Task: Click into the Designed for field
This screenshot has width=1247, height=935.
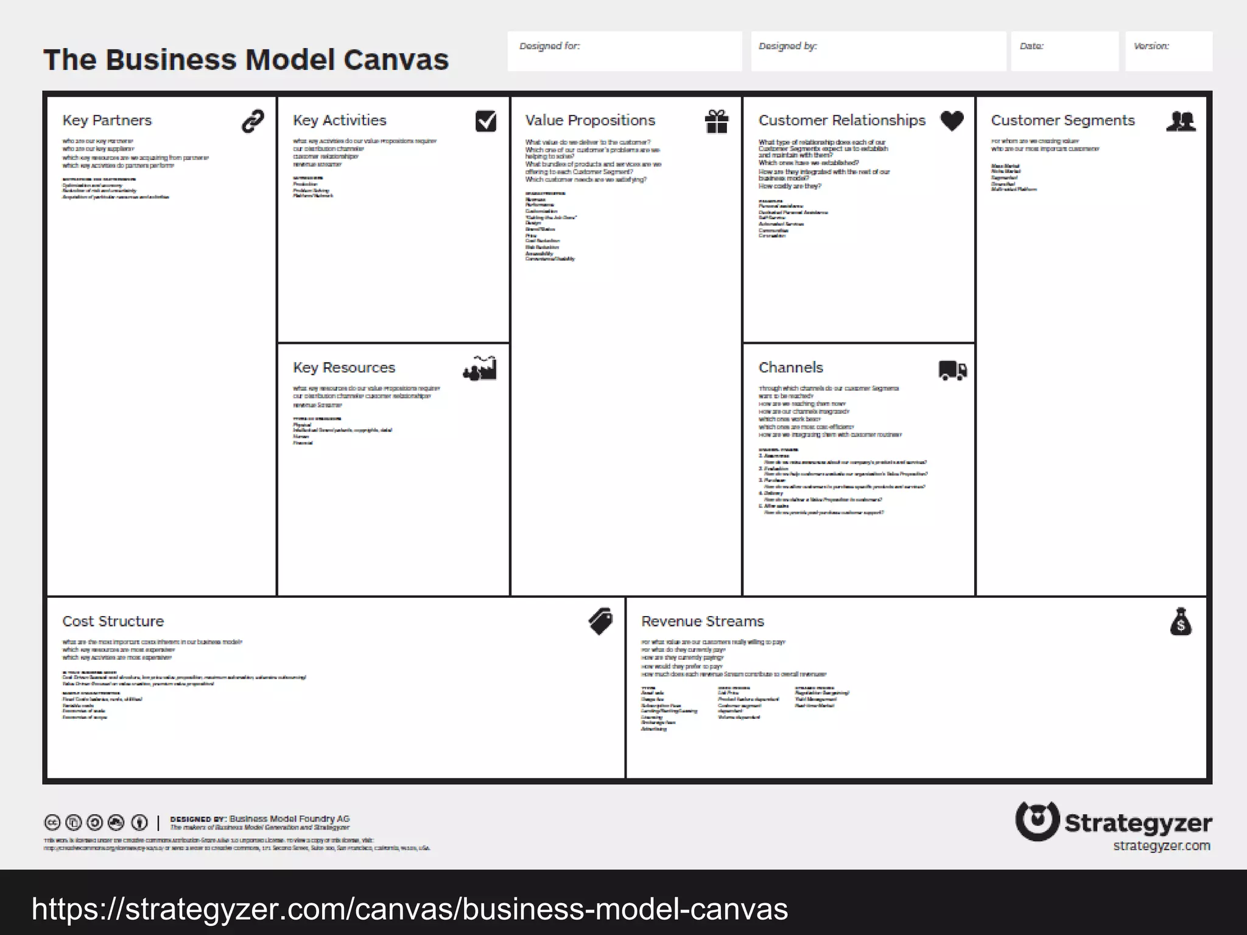Action: point(625,51)
